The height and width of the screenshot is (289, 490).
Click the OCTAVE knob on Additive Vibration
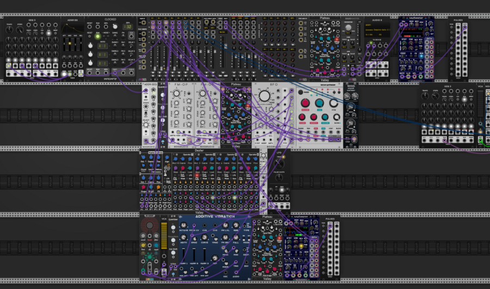(x=184, y=225)
